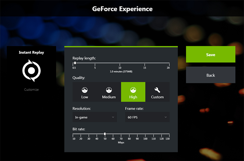The image size is (244, 161).
Task: Select the Medium quality gauge option
Action: [x=109, y=92]
